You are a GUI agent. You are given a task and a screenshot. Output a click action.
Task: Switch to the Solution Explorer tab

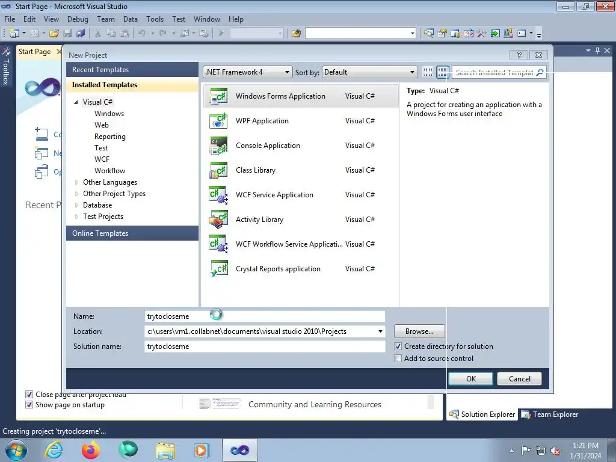pyautogui.click(x=482, y=414)
